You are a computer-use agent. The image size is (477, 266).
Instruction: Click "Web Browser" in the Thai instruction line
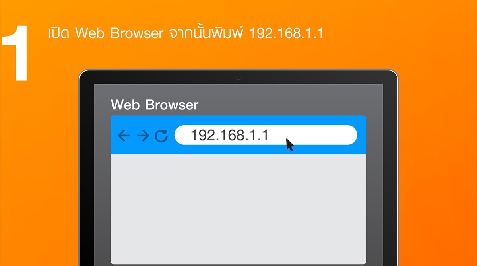coord(119,33)
